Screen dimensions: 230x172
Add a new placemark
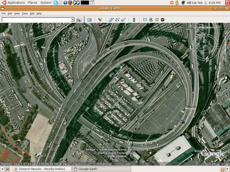coord(100,20)
